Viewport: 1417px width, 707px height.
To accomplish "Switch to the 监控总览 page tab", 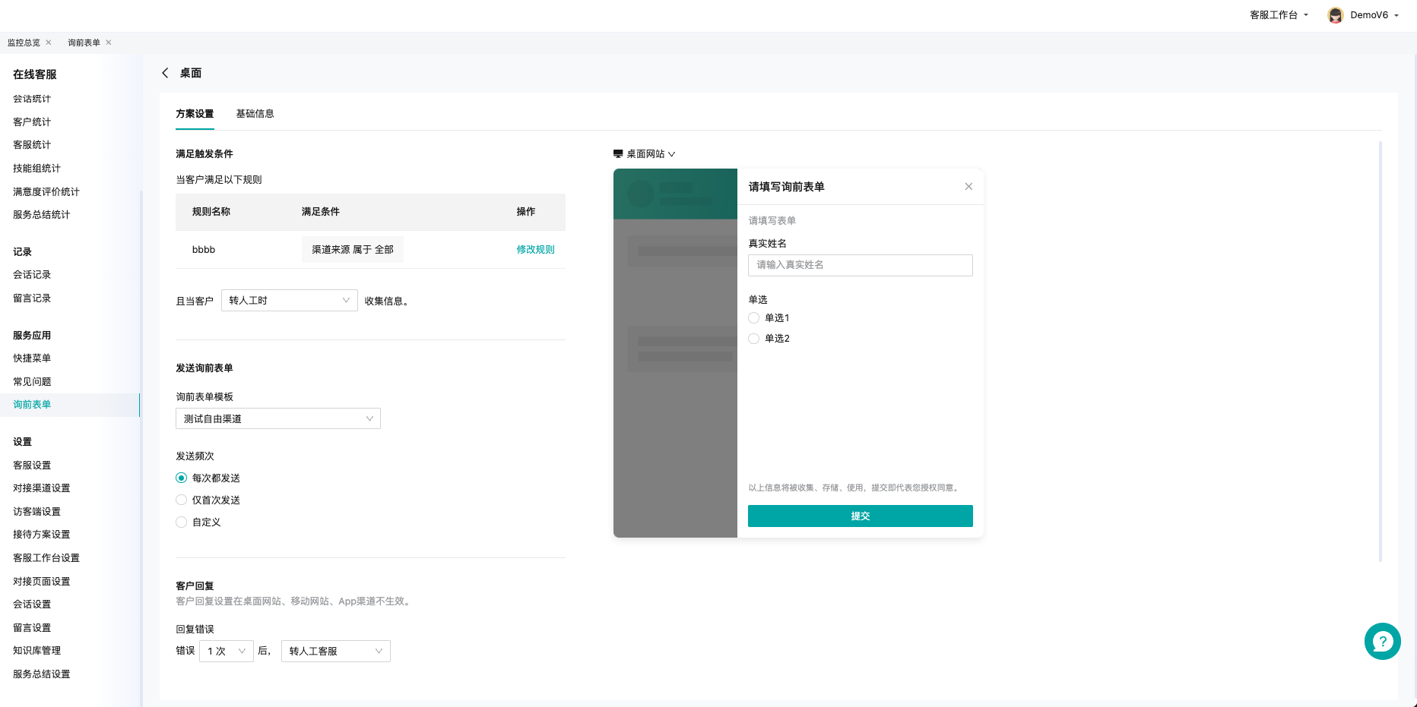I will pyautogui.click(x=24, y=43).
